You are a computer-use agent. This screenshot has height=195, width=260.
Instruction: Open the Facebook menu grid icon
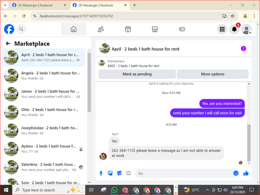(x=222, y=29)
